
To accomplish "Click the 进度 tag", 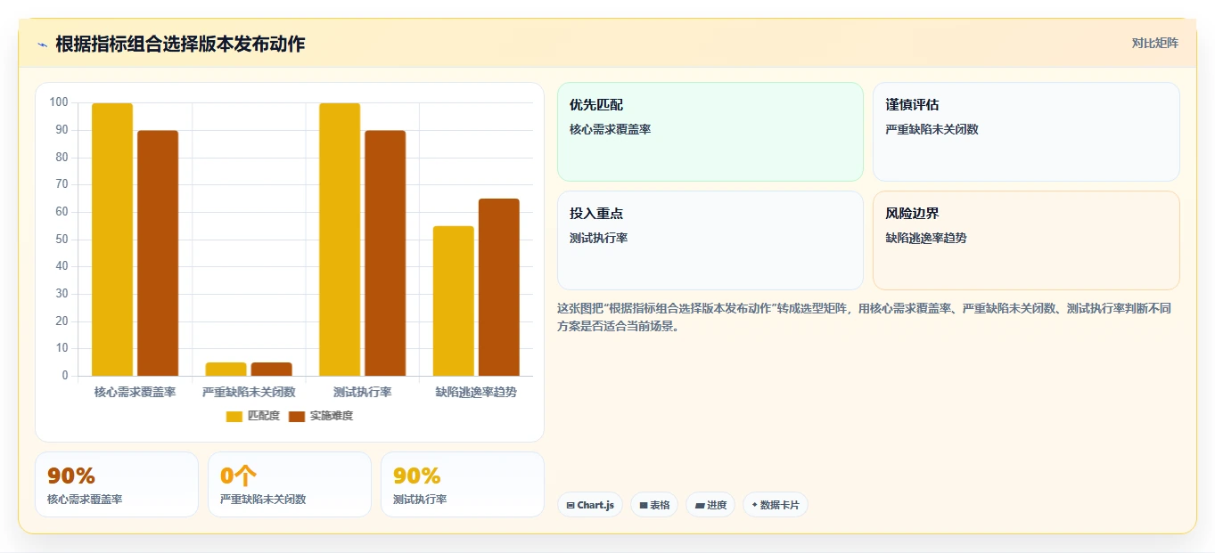I will [x=710, y=505].
